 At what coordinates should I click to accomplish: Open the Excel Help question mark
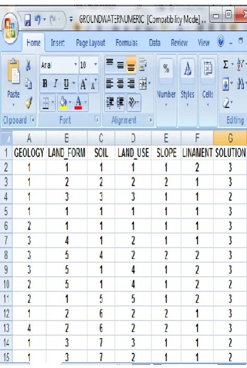pyautogui.click(x=221, y=42)
